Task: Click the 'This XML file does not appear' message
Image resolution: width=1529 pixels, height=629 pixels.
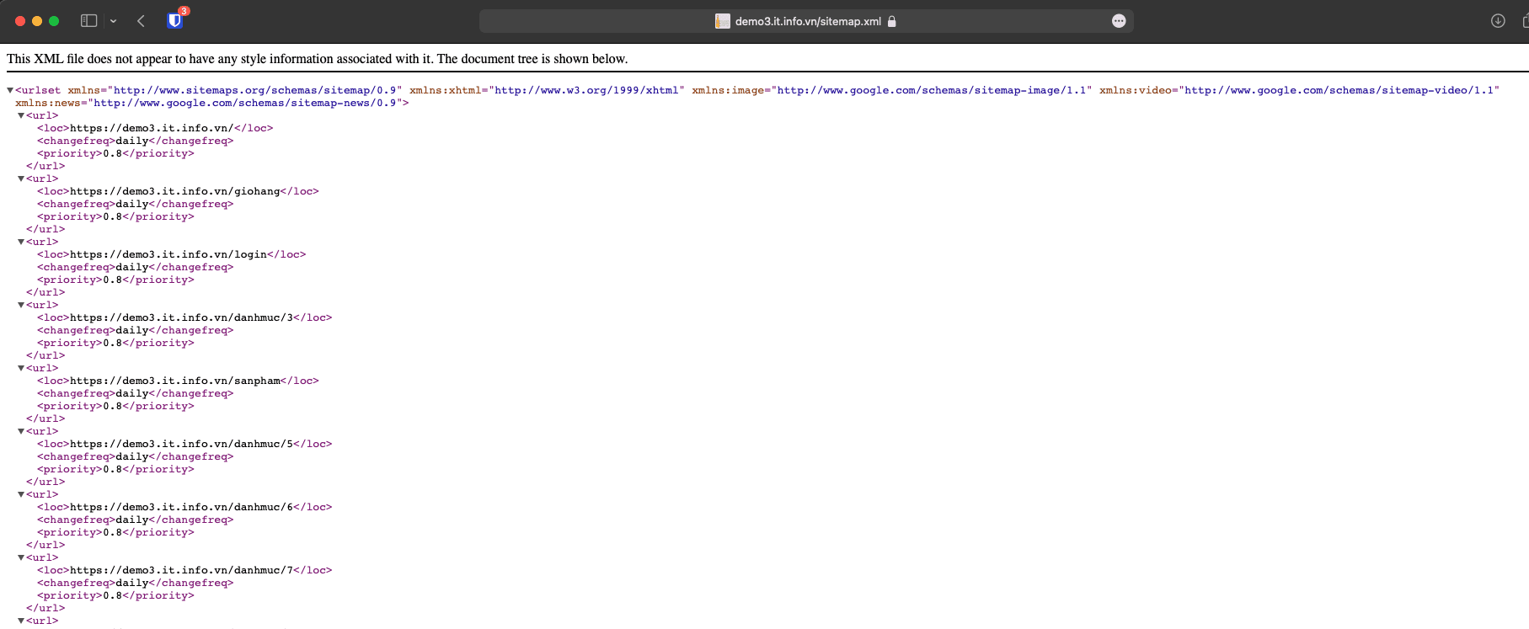Action: click(317, 59)
